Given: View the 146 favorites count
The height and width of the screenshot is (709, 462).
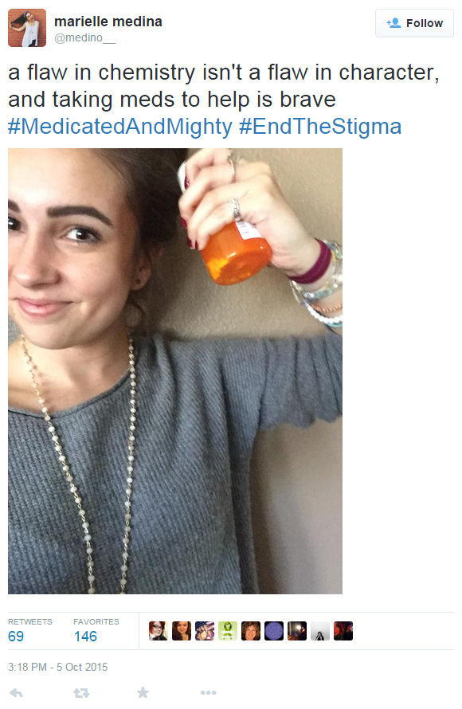Looking at the screenshot, I should 85,636.
